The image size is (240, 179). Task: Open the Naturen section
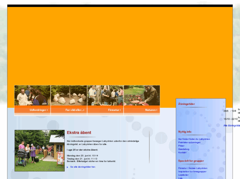151,110
